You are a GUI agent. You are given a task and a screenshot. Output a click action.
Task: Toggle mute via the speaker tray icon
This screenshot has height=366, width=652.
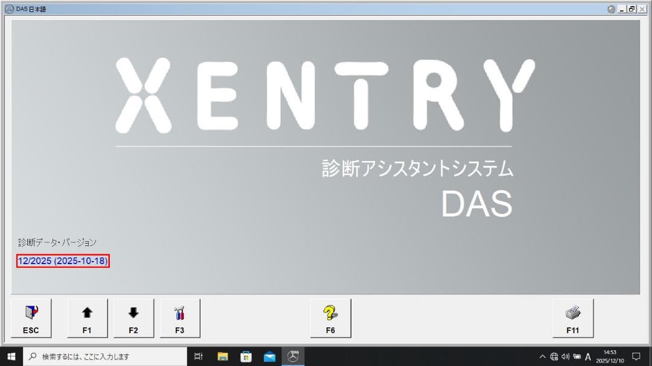pos(566,356)
